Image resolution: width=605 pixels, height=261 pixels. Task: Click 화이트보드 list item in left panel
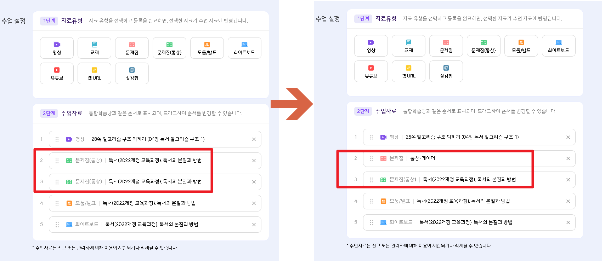click(151, 225)
